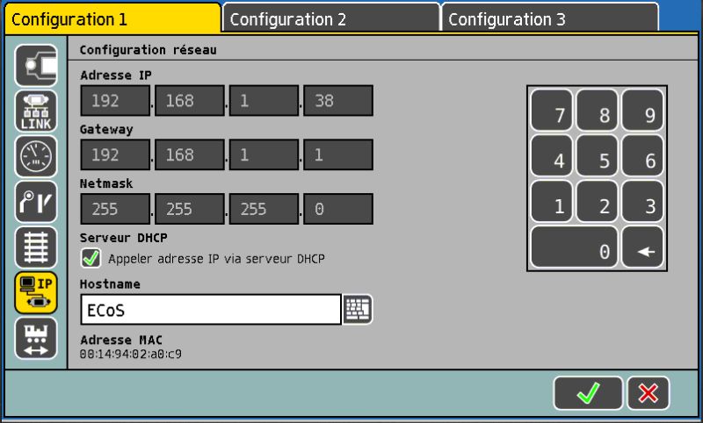The image size is (703, 423).
Task: Open the locomotive with arrows icon
Action: (x=36, y=339)
